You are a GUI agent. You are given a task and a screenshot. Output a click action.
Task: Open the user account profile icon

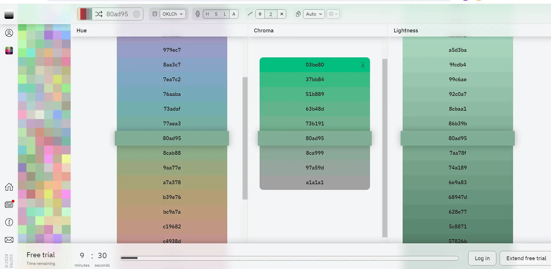(9, 33)
